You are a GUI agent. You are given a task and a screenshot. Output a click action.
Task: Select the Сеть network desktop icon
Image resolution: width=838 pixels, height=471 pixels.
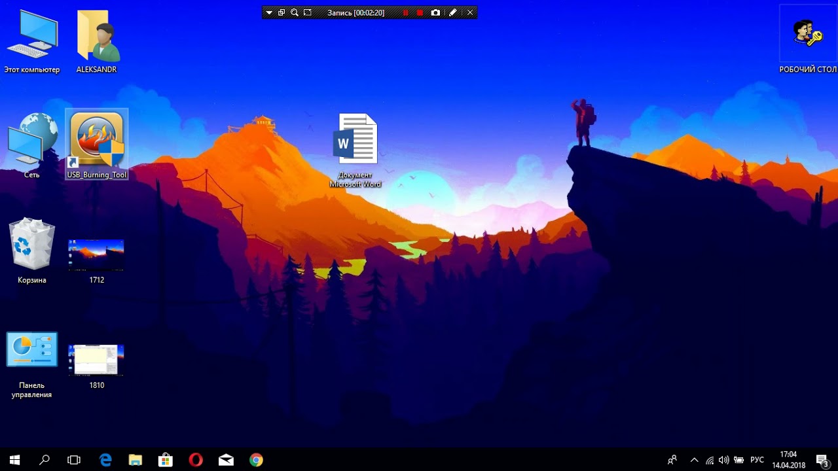click(x=32, y=145)
